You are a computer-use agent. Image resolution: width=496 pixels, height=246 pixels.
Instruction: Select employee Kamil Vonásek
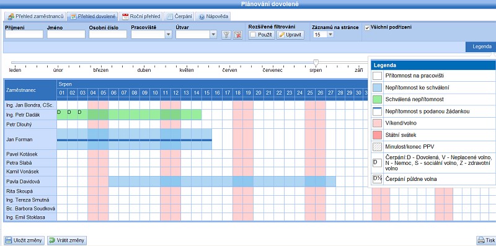pyautogui.click(x=30, y=172)
